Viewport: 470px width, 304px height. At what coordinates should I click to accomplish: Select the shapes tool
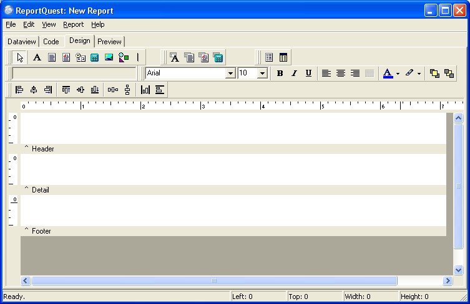click(124, 57)
